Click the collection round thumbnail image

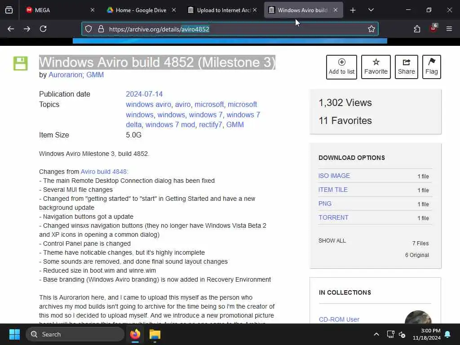[418, 318]
